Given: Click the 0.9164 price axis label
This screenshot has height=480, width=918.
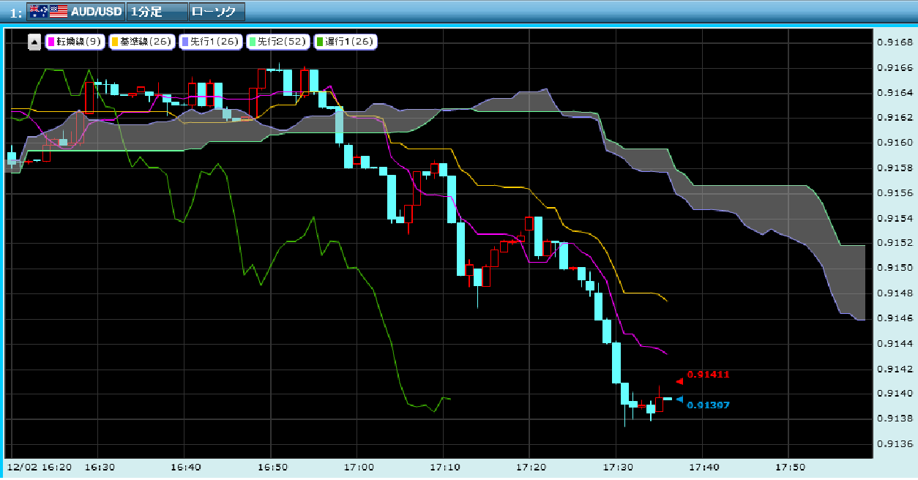Looking at the screenshot, I should (895, 92).
